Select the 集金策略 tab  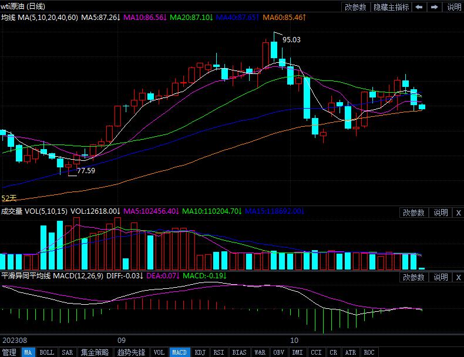pyautogui.click(x=95, y=352)
